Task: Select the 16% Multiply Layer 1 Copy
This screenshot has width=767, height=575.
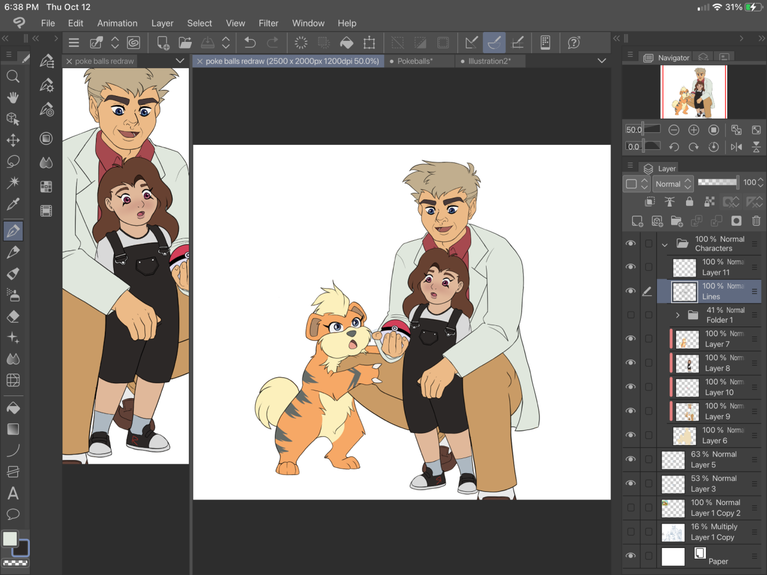Action: tap(709, 532)
